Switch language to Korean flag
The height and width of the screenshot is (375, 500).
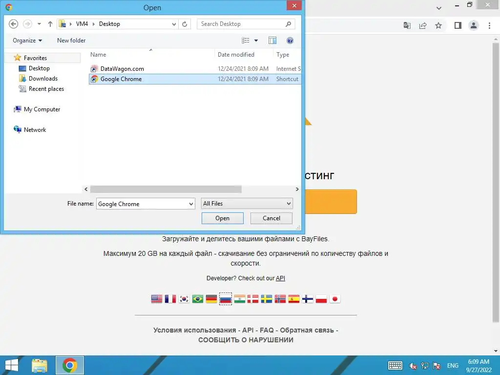coord(184,299)
